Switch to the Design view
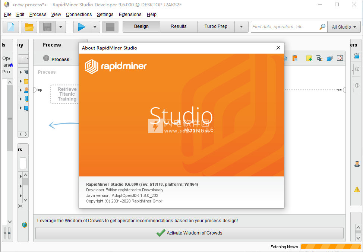Image resolution: width=363 pixels, height=252 pixels. [142, 26]
